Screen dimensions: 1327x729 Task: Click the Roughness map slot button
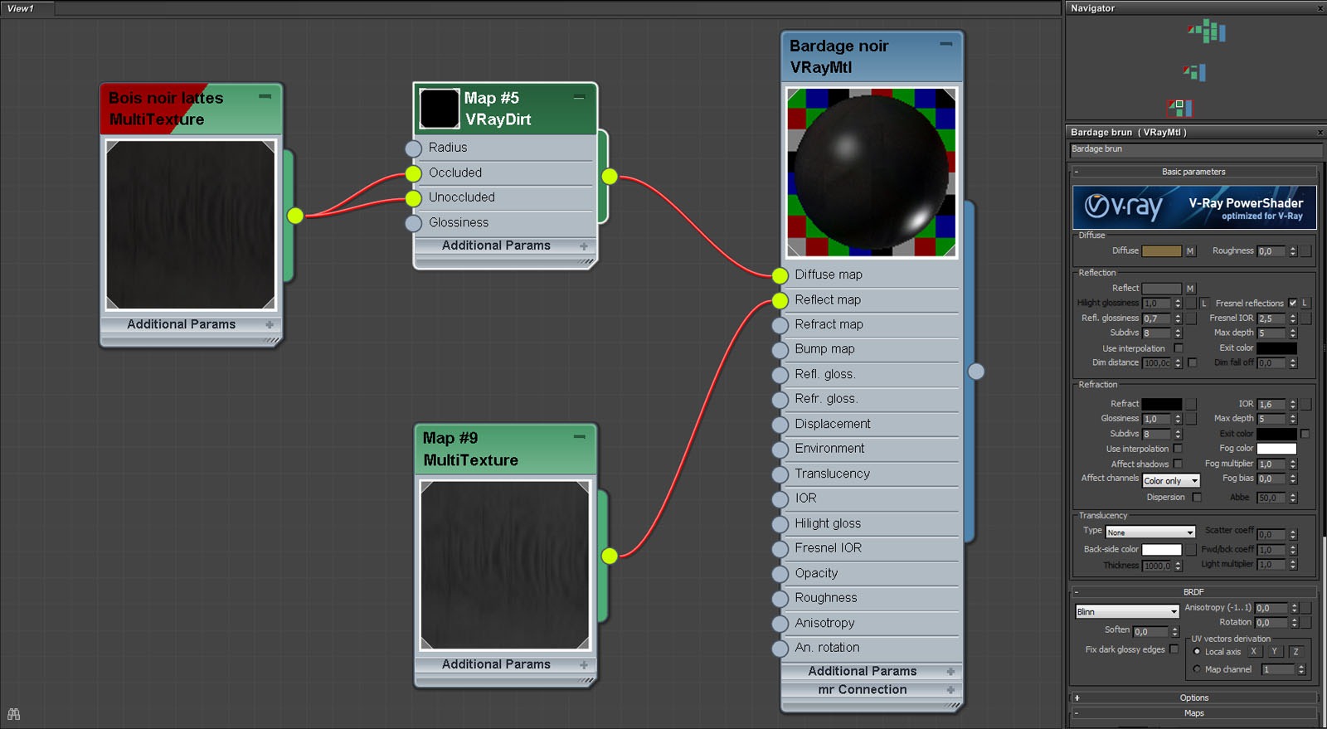click(x=1305, y=251)
